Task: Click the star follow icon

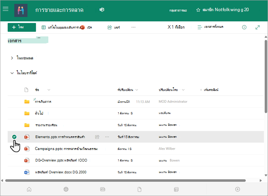Action: click(198, 10)
